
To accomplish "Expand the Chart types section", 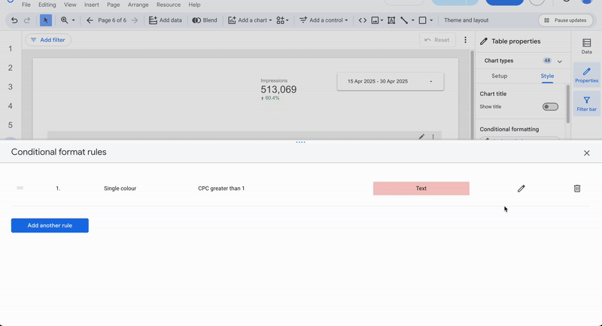I will click(559, 61).
